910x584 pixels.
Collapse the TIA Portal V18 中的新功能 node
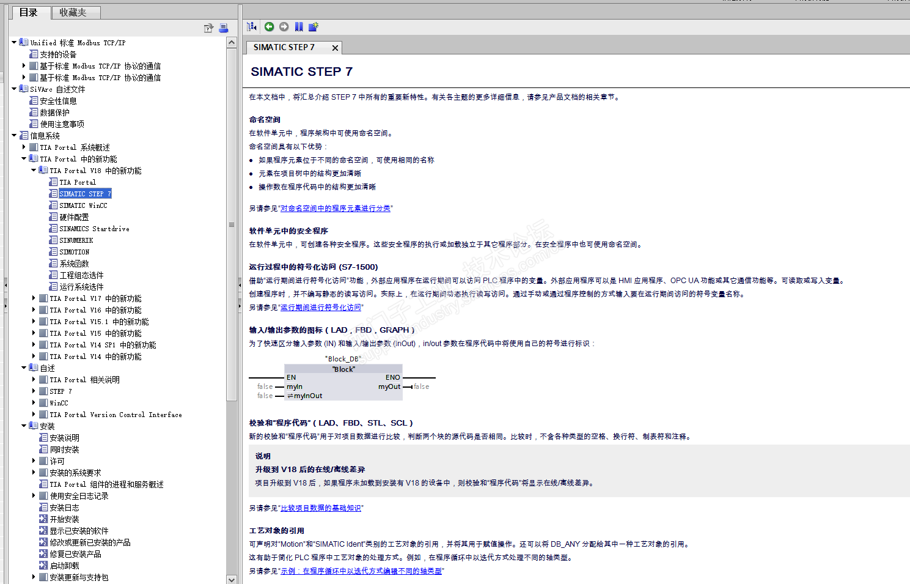[34, 171]
